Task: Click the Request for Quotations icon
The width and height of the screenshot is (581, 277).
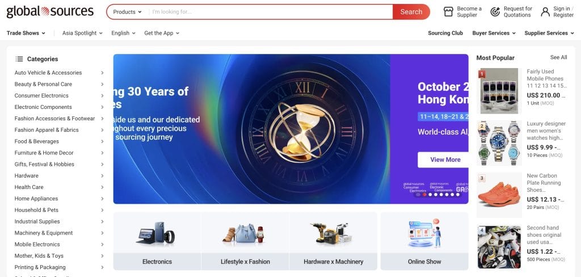Action: coord(495,11)
